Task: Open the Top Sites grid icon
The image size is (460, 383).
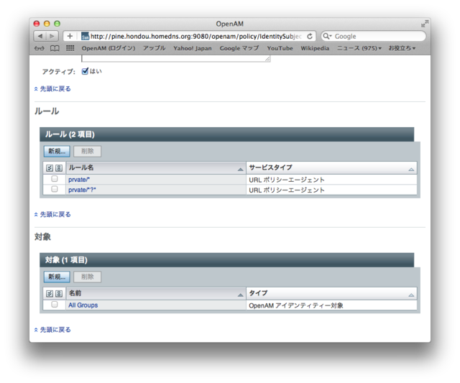Action: [70, 48]
